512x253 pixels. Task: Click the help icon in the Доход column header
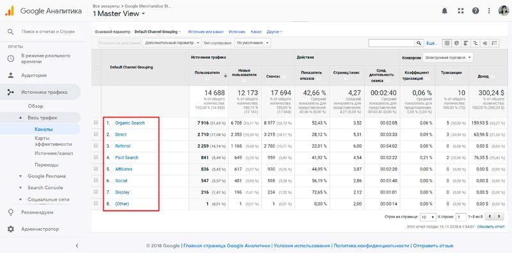click(x=493, y=77)
